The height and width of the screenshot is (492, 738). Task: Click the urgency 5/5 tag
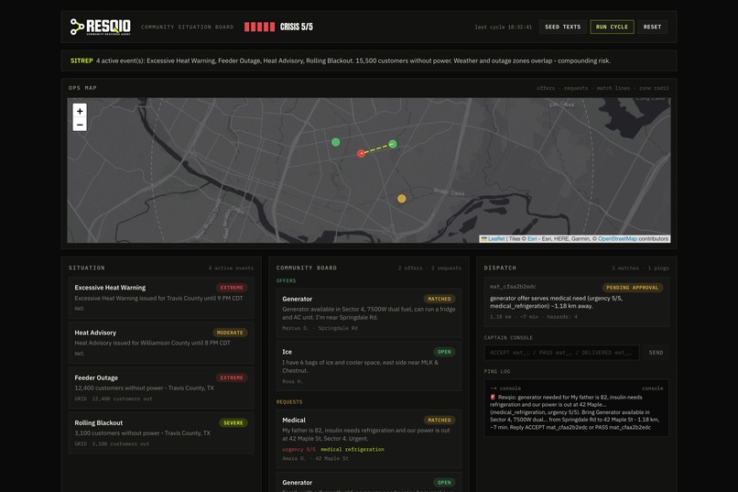tap(298, 449)
